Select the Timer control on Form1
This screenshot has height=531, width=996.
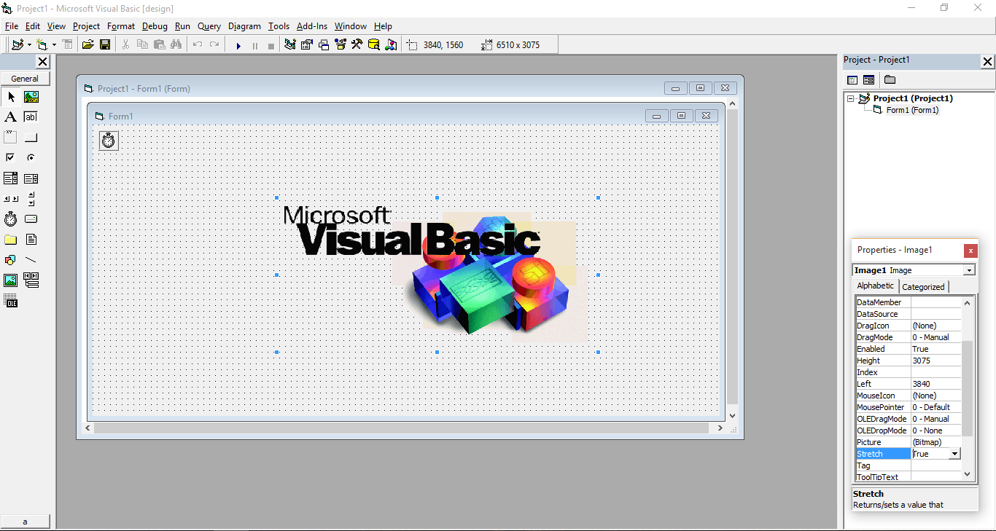pyautogui.click(x=109, y=141)
